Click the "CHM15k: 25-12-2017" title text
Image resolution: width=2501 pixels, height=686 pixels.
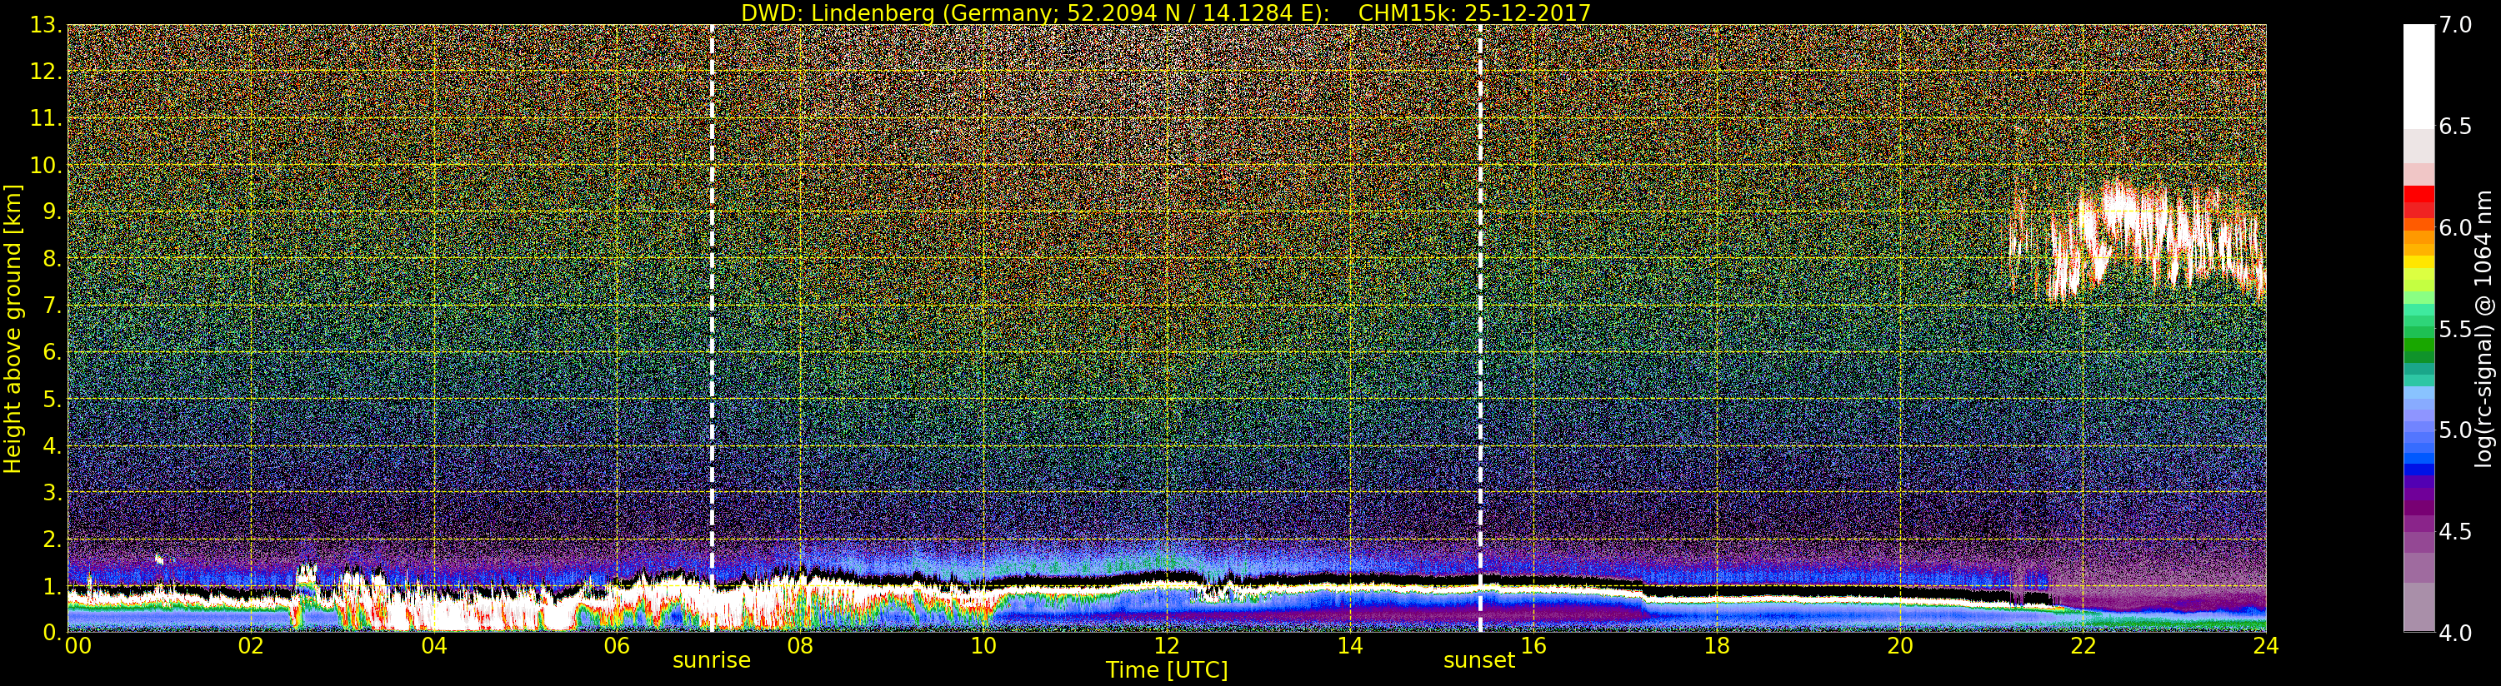coord(1473,12)
